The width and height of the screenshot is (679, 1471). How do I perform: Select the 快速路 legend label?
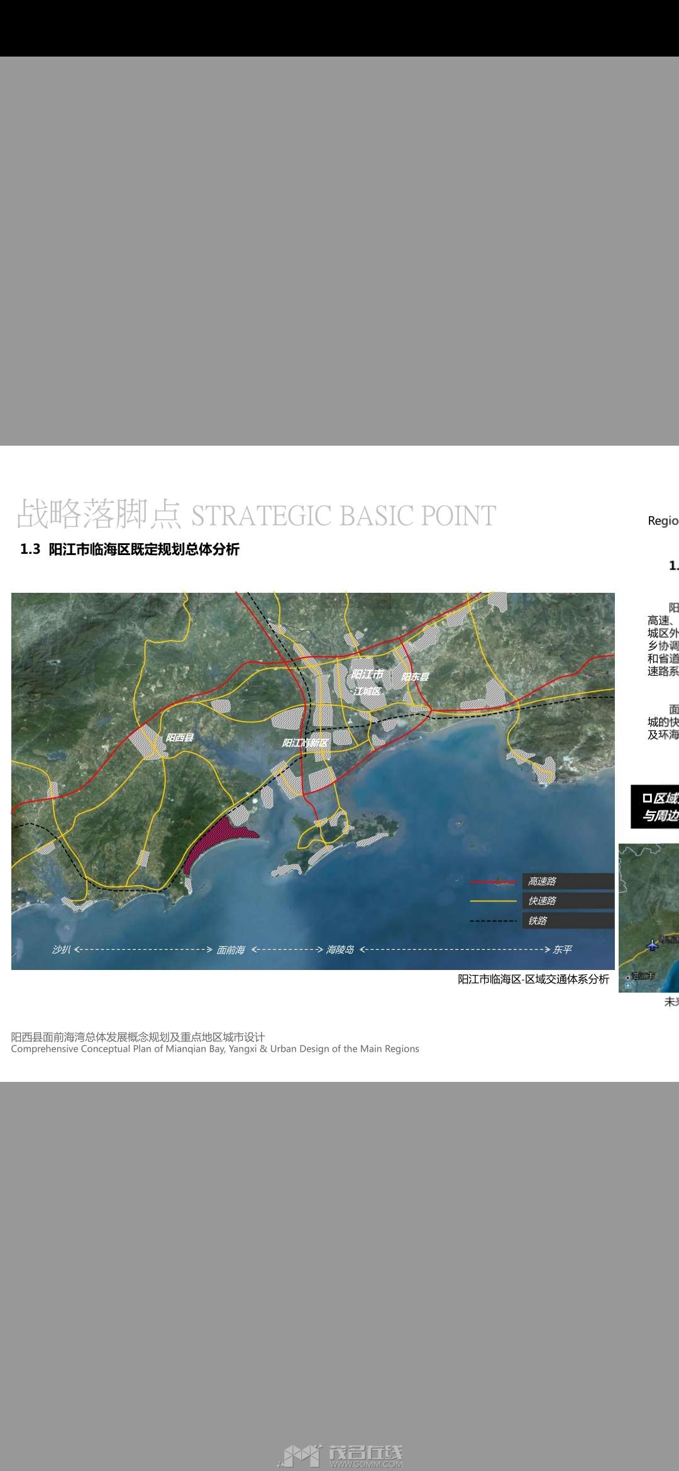pyautogui.click(x=542, y=901)
